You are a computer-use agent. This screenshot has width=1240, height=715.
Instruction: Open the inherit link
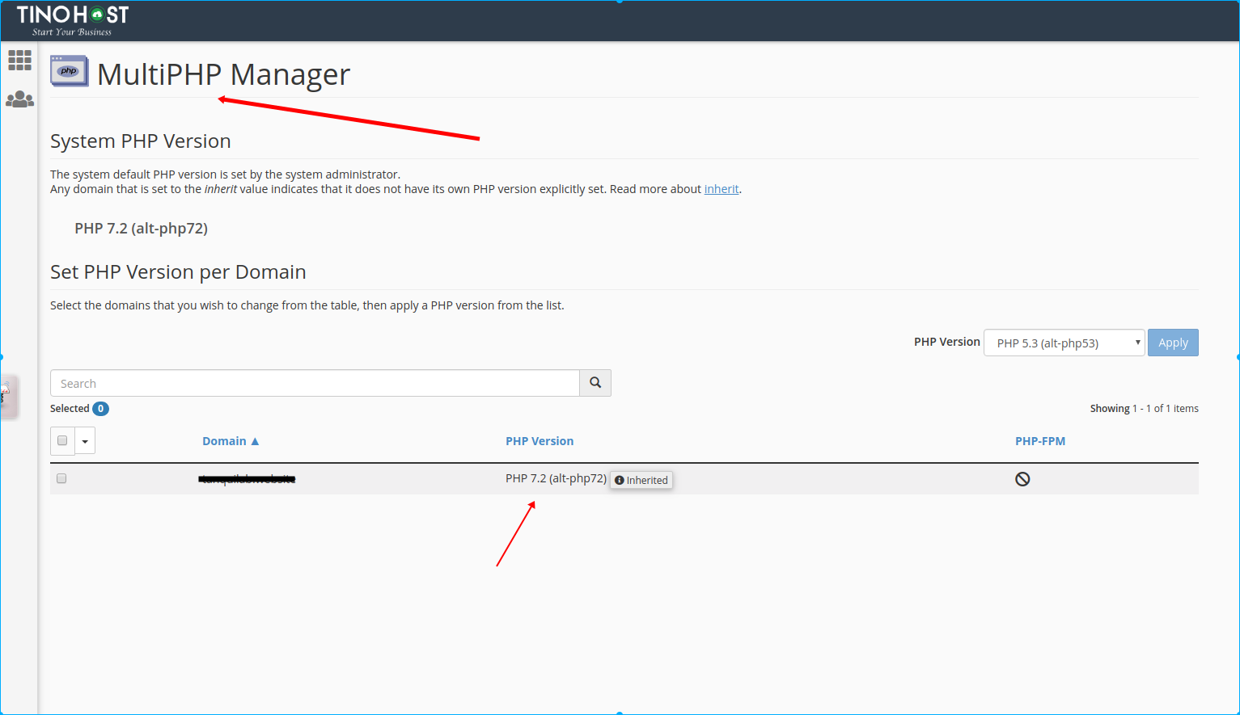click(x=722, y=189)
